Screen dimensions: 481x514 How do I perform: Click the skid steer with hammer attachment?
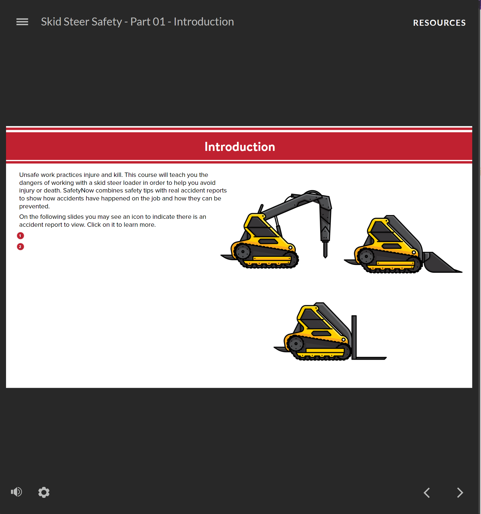(276, 229)
